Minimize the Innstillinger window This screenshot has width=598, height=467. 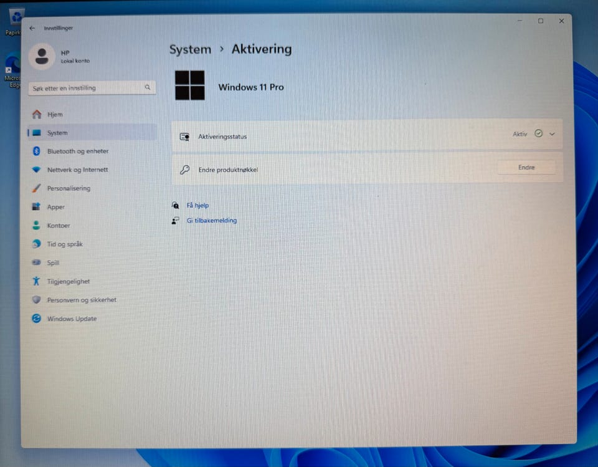520,21
